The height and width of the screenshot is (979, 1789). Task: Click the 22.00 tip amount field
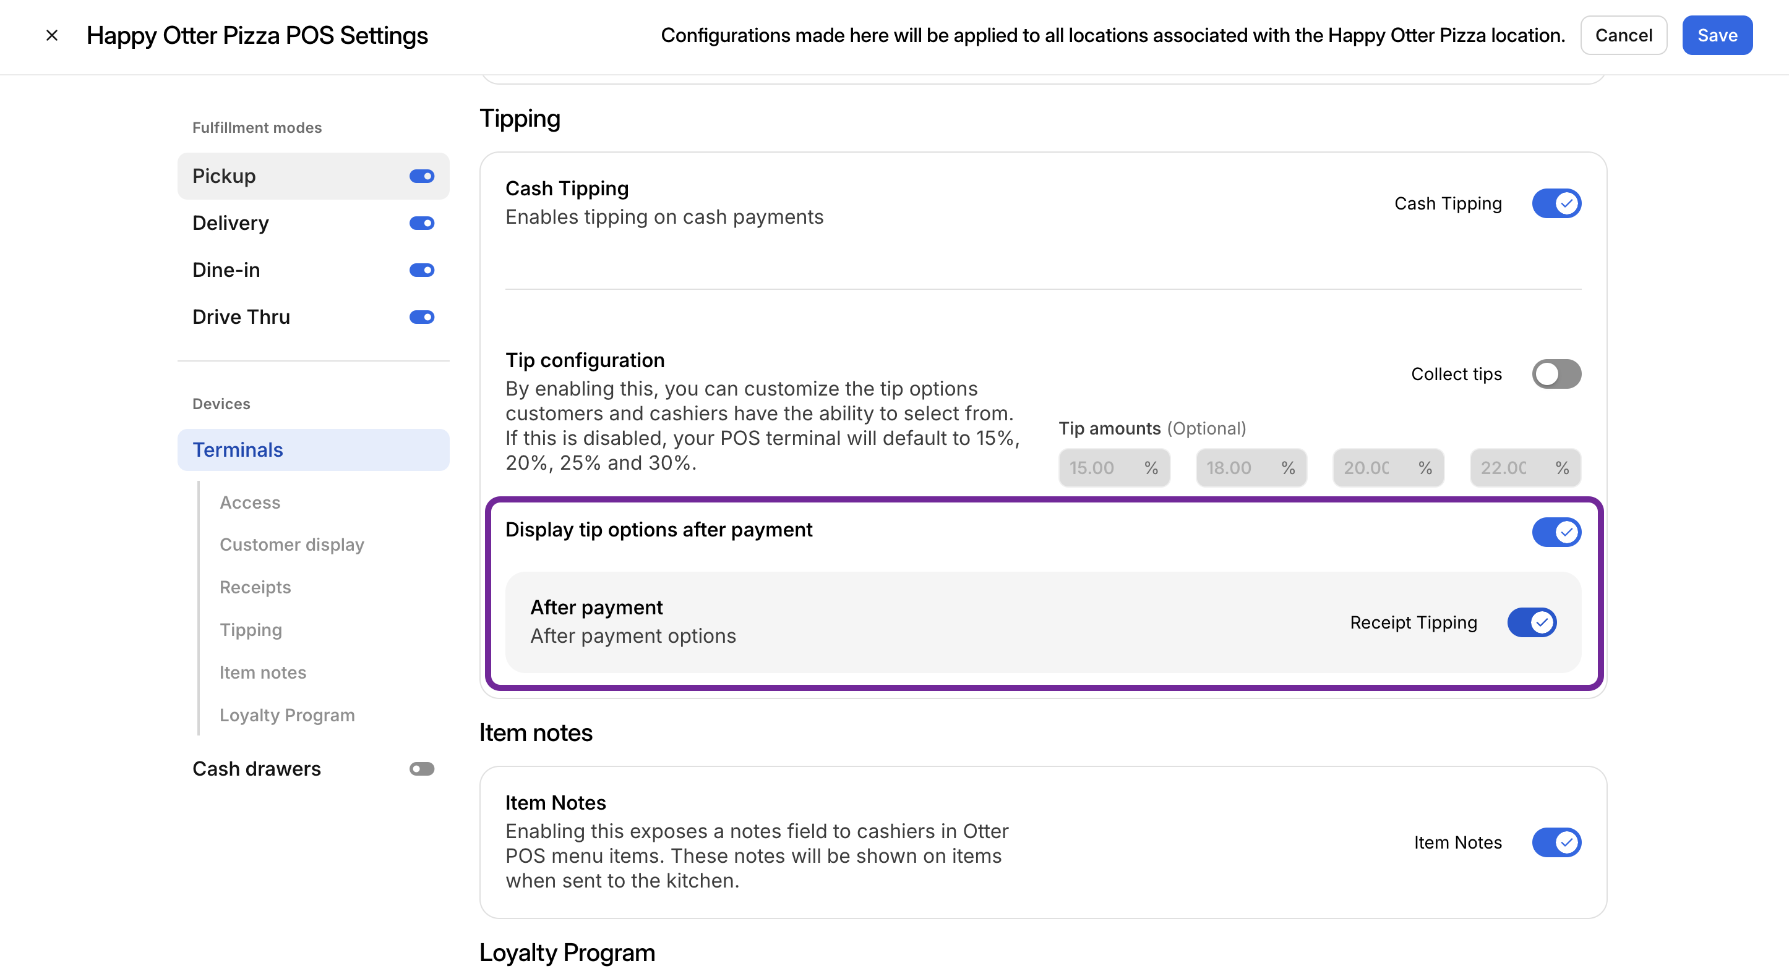pos(1525,468)
